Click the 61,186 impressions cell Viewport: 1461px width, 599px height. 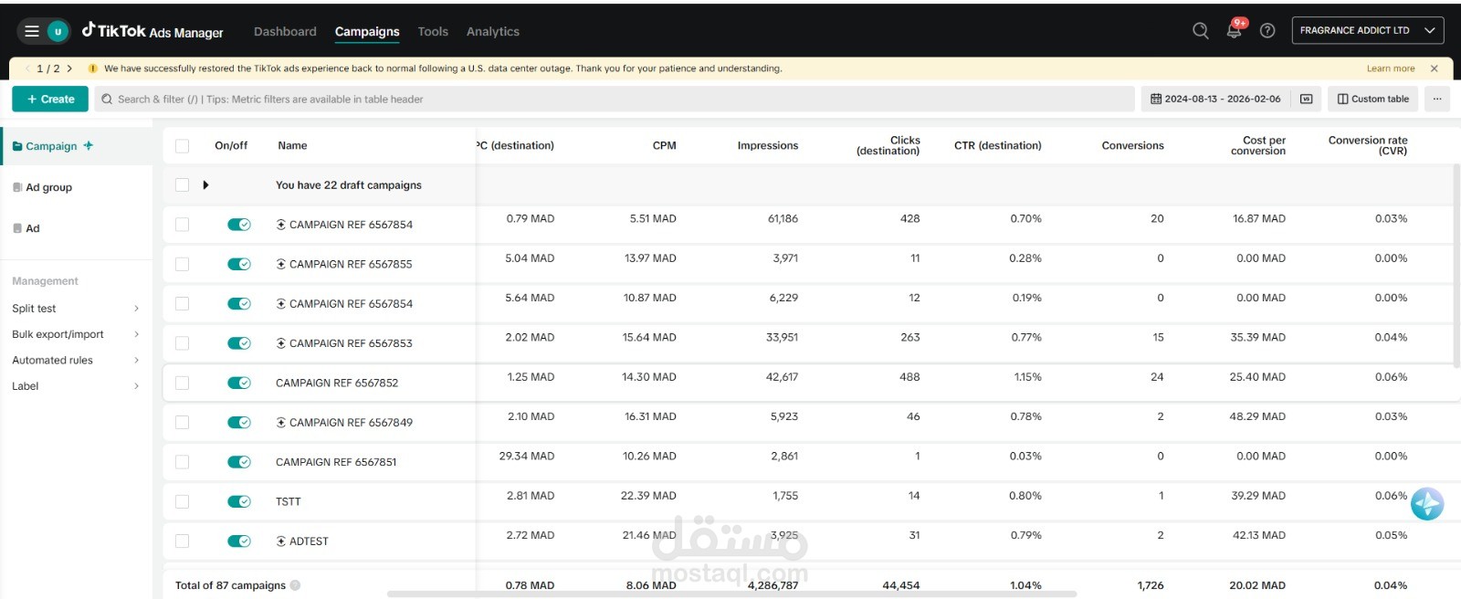783,219
